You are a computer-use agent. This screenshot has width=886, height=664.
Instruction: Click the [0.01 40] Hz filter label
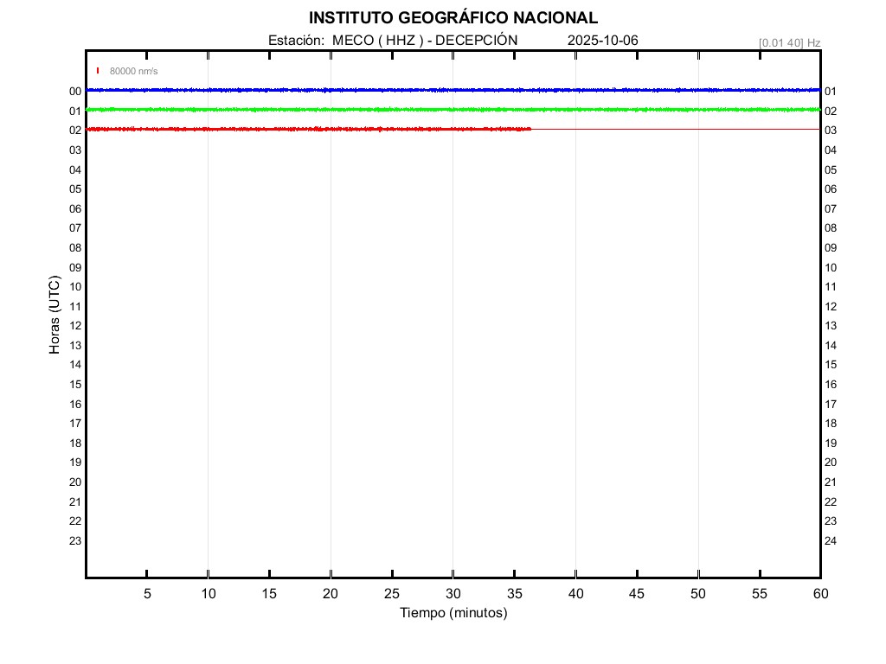tap(789, 42)
